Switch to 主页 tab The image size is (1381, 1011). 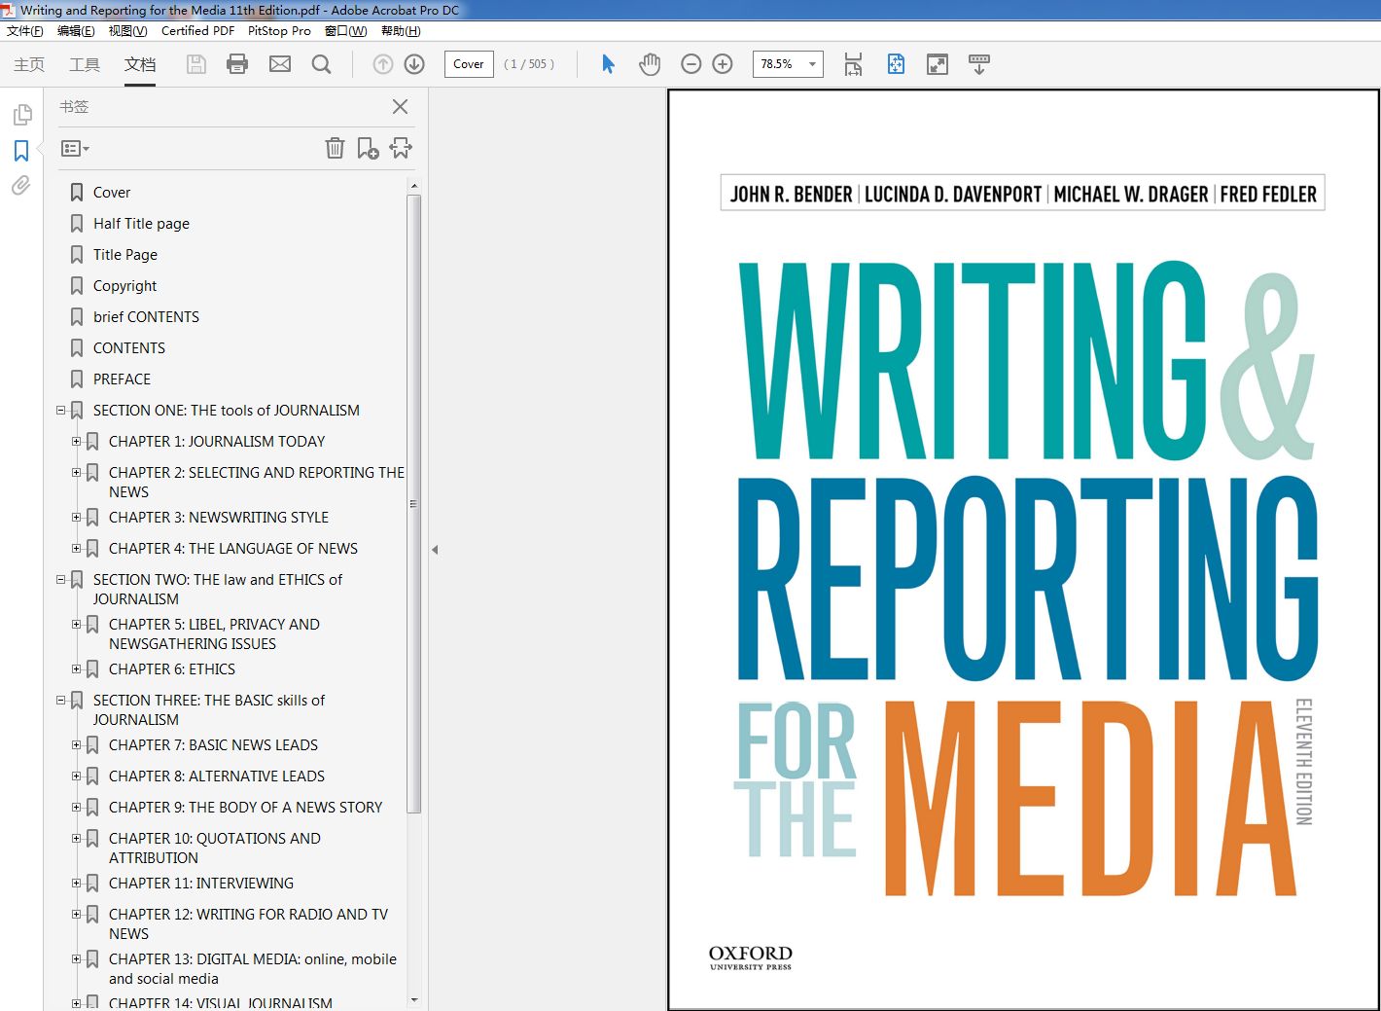point(29,64)
